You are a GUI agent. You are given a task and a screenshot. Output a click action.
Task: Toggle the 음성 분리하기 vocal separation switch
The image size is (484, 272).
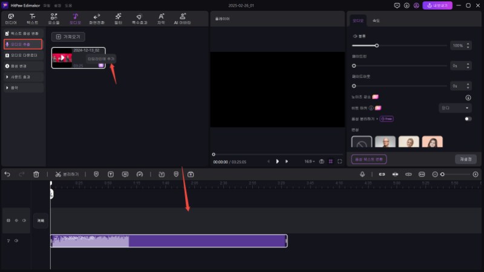click(x=468, y=119)
